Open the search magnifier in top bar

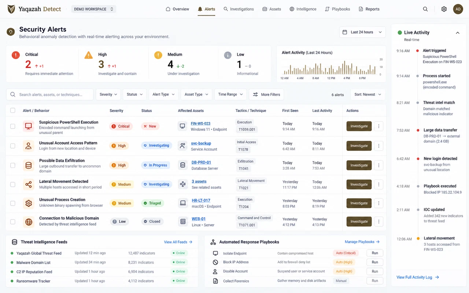425,9
